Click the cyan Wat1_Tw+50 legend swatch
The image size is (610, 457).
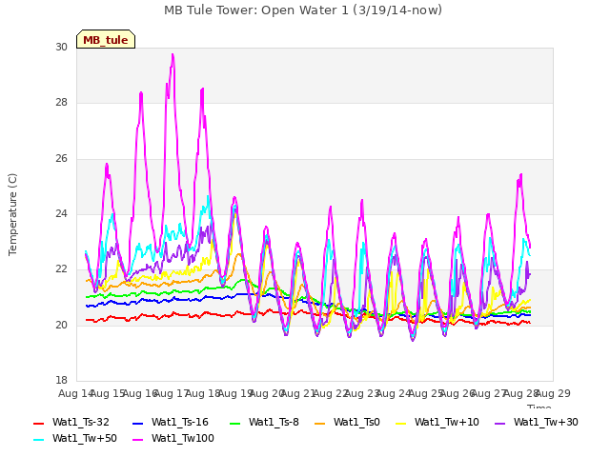tap(39, 440)
